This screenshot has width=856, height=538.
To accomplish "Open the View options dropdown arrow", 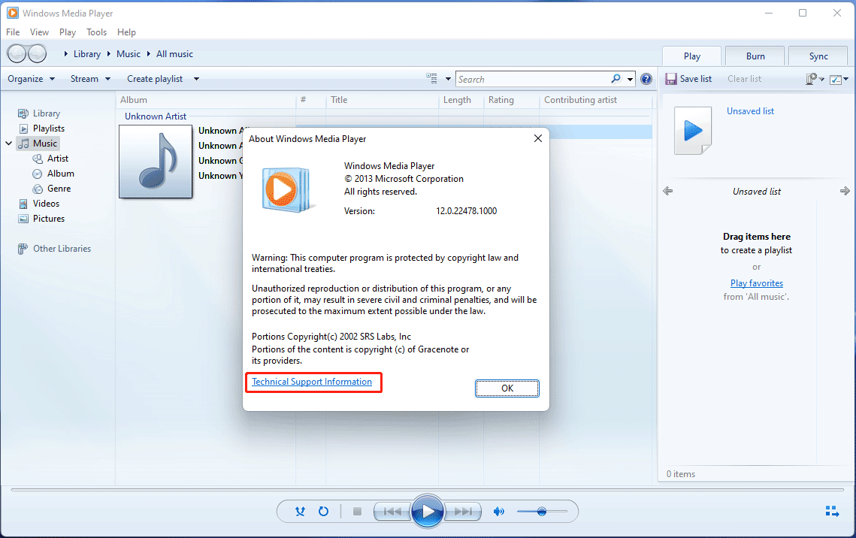I will pos(448,79).
